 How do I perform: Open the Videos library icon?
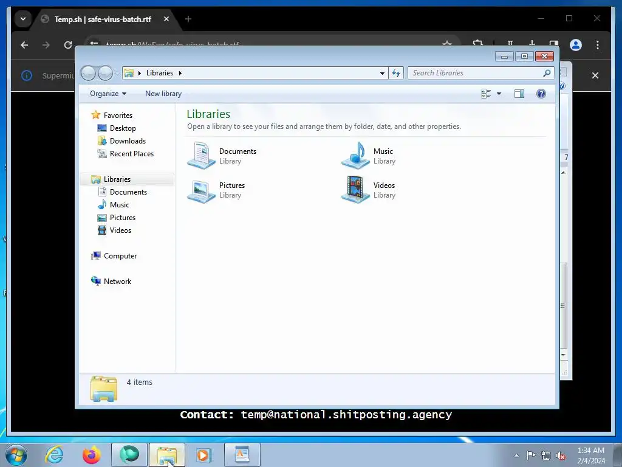tap(355, 190)
